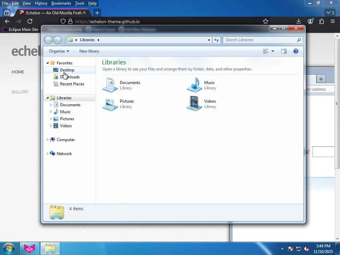Toggle the preview pane button in Explorer

284,51
